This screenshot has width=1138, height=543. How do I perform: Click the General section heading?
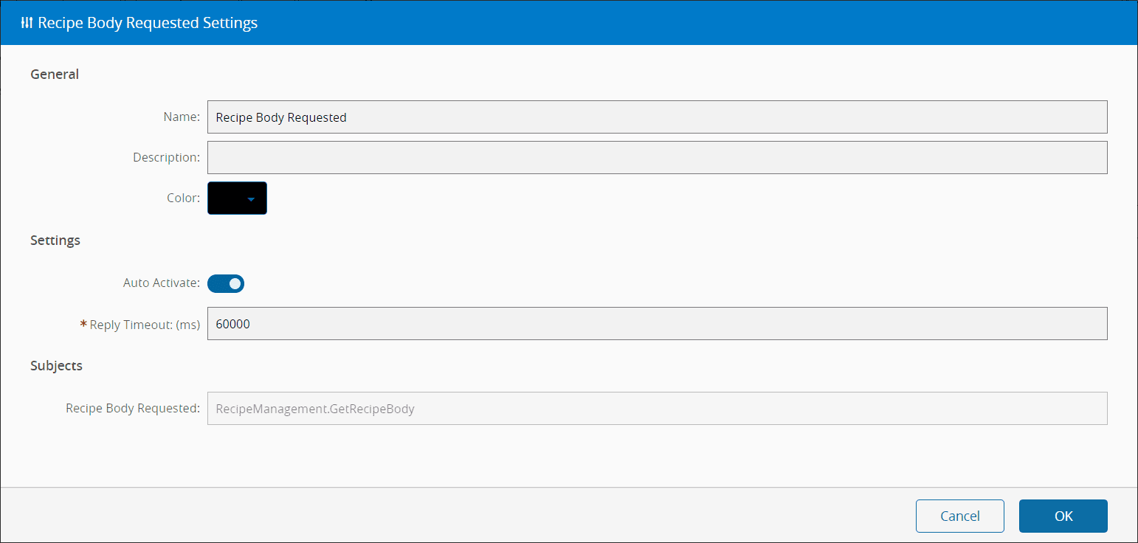point(55,74)
